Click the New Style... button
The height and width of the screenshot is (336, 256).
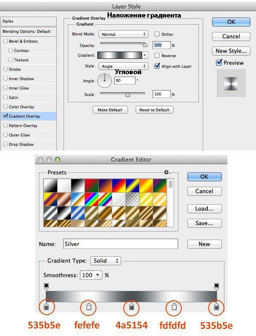(x=231, y=51)
